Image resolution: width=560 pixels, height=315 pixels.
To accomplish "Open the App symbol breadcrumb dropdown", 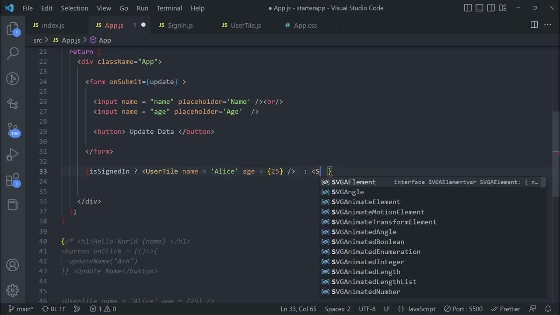I will (100, 40).
